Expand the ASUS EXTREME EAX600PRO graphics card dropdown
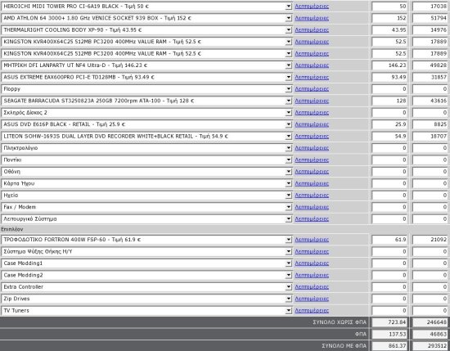Image resolution: width=450 pixels, height=351 pixels. tap(146, 77)
